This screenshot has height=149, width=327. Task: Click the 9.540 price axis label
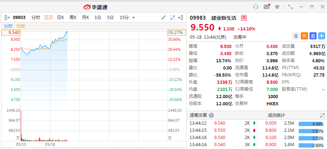coord(11,33)
